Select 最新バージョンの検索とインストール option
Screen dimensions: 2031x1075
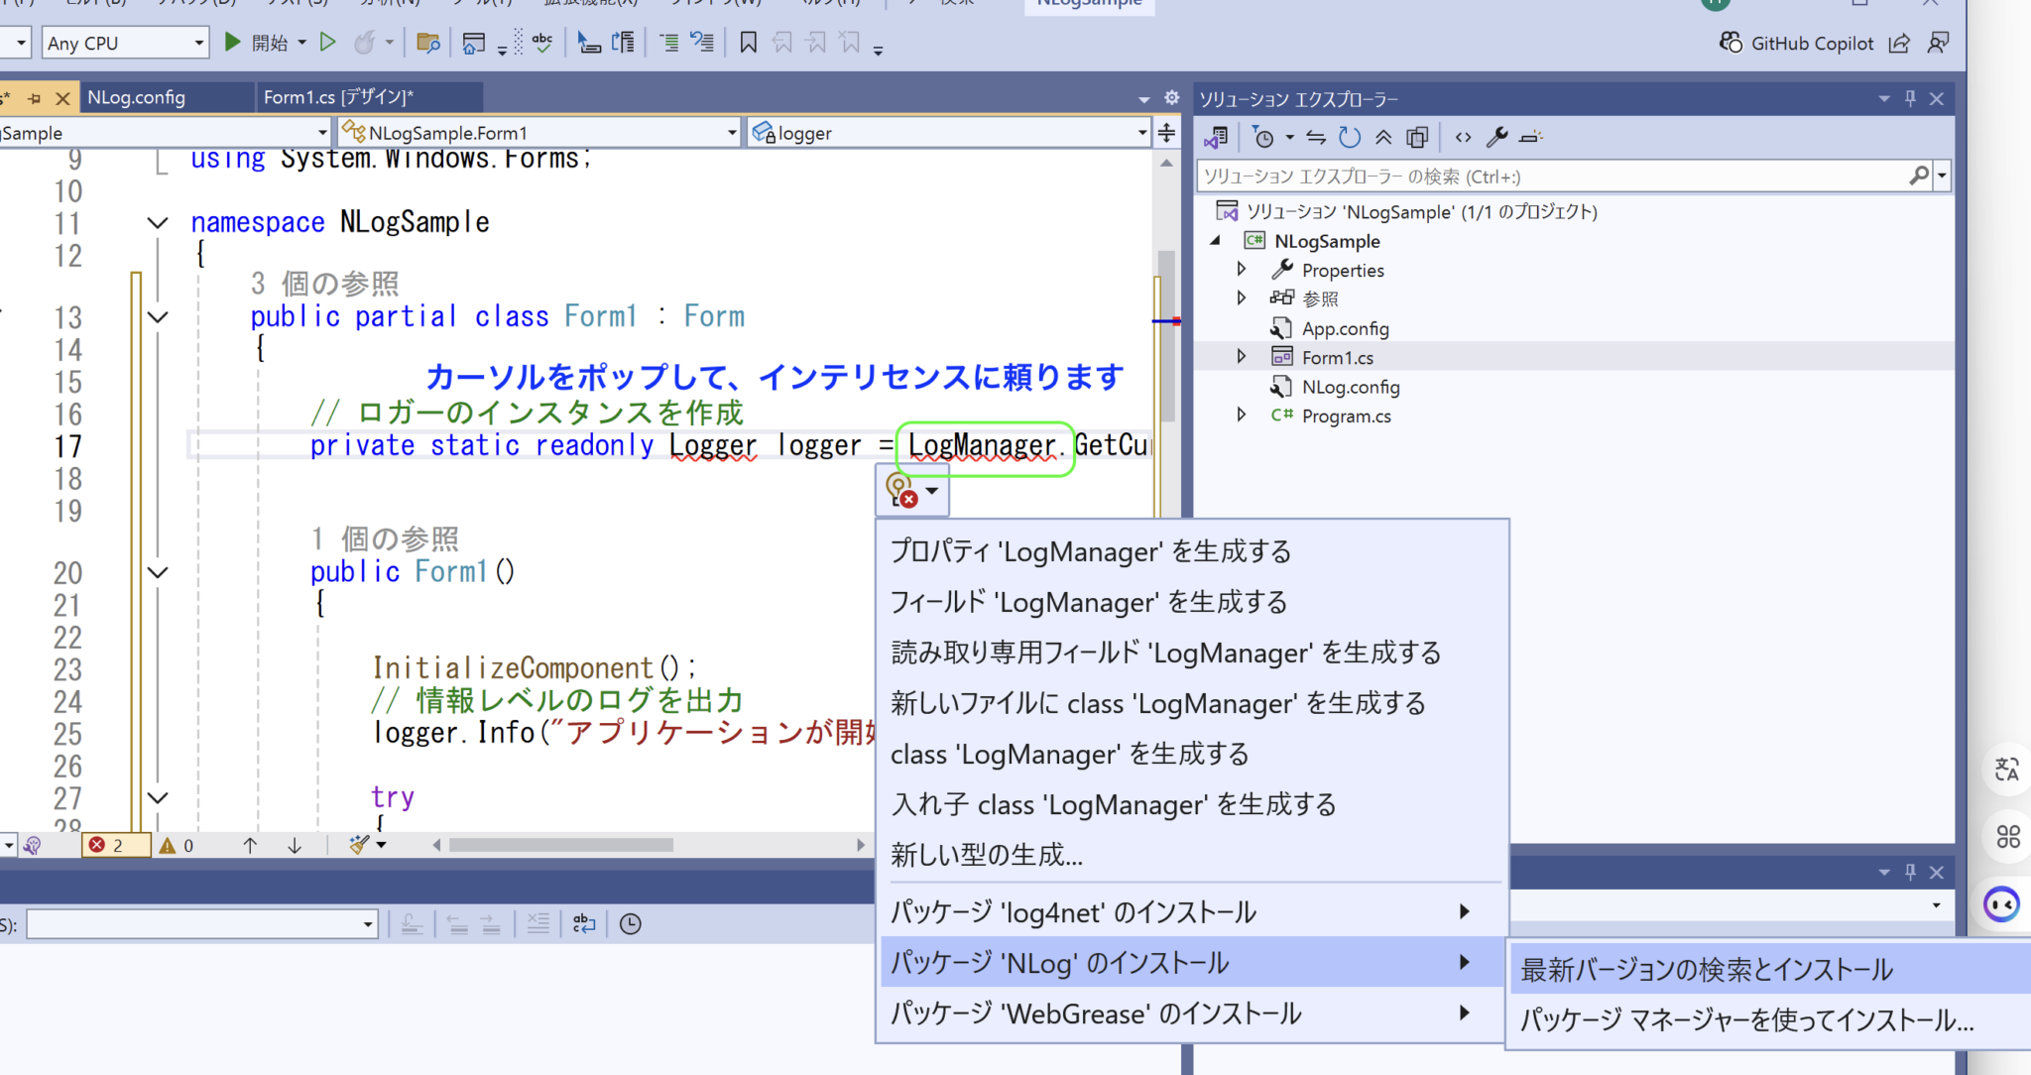(x=1706, y=969)
